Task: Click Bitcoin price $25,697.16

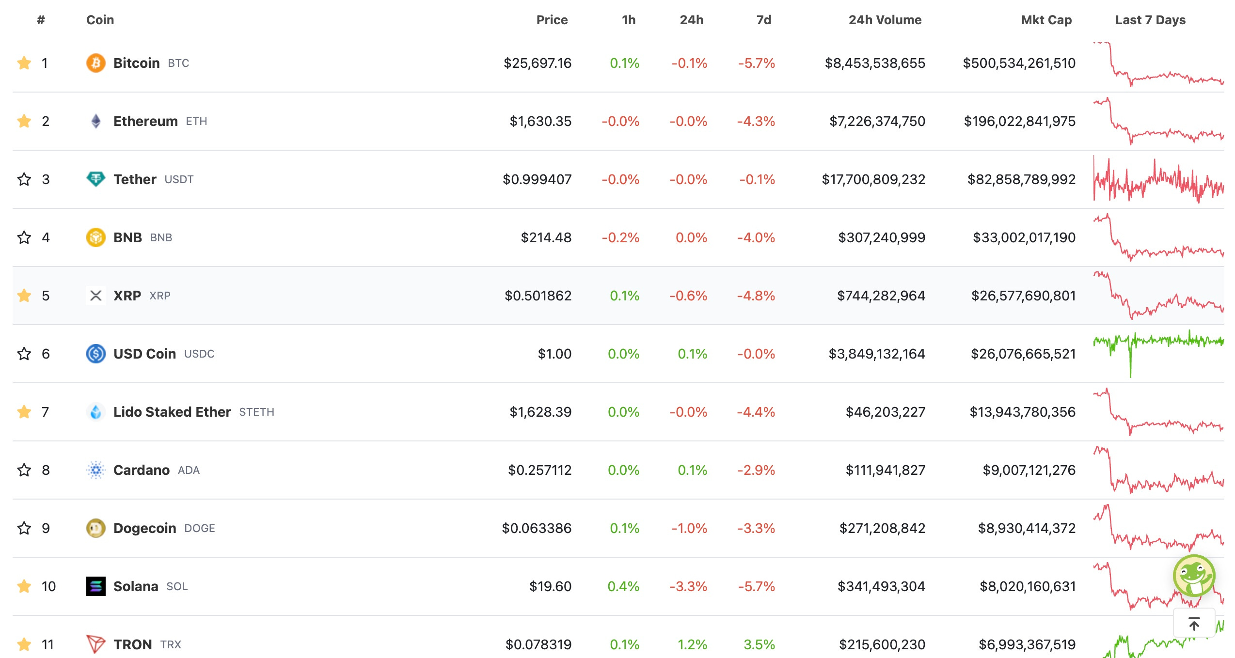Action: pyautogui.click(x=538, y=63)
